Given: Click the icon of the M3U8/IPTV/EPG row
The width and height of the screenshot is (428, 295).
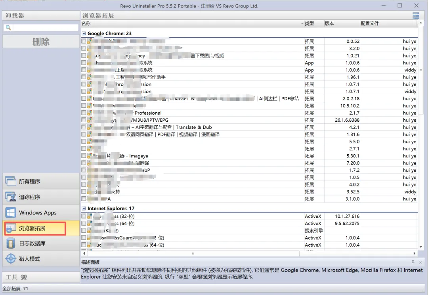Looking at the screenshot, I should point(90,120).
